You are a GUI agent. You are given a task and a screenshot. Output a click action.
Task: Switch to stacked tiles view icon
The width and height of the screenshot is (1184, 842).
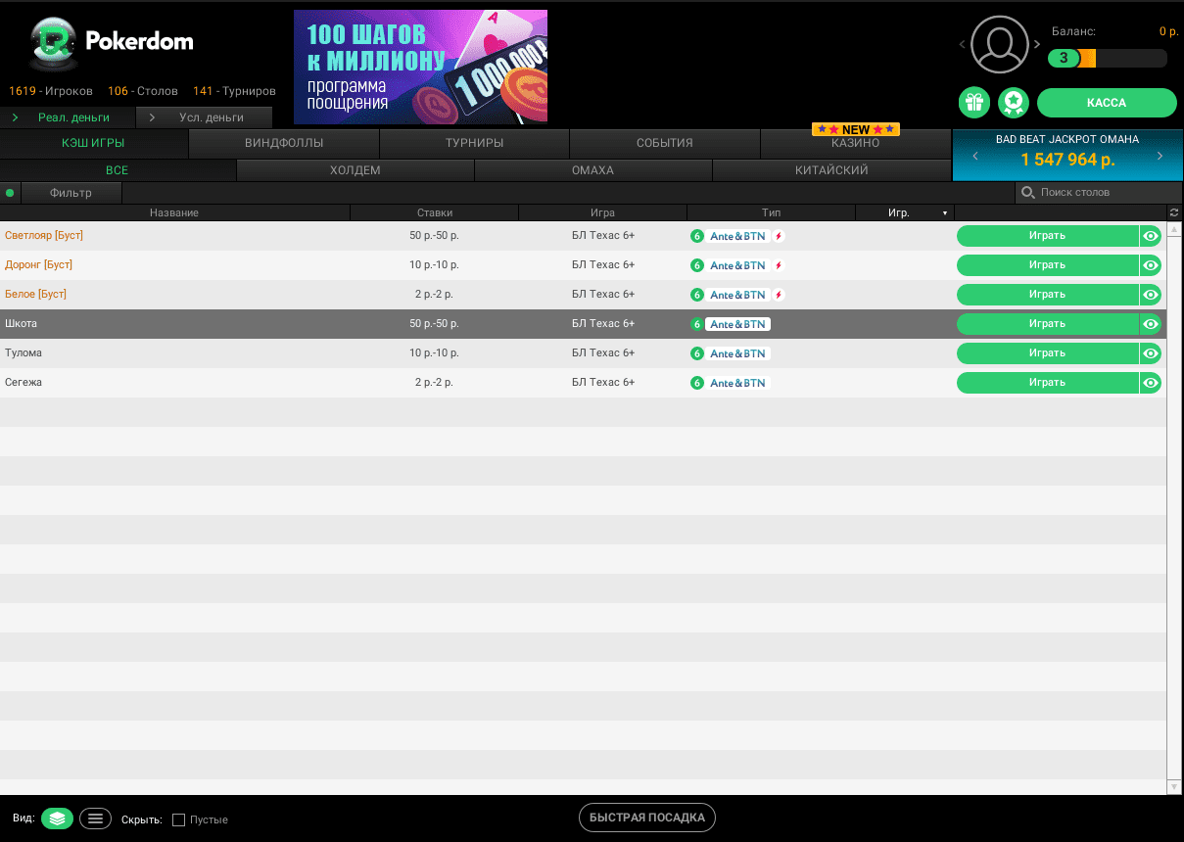click(x=57, y=819)
